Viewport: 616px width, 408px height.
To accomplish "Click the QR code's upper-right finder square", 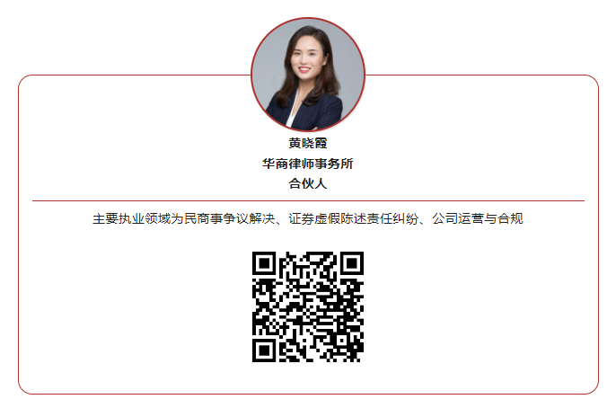I will click(352, 263).
